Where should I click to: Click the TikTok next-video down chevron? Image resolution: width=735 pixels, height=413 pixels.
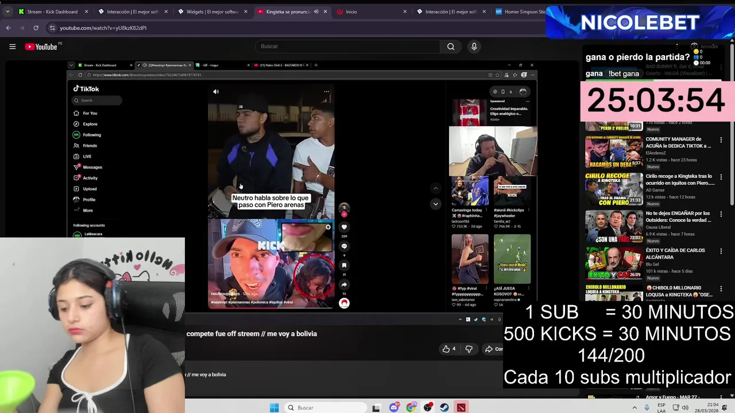tap(435, 204)
